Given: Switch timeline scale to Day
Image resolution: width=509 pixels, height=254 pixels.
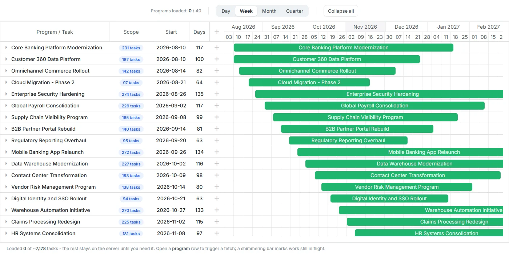Looking at the screenshot, I should [x=226, y=11].
